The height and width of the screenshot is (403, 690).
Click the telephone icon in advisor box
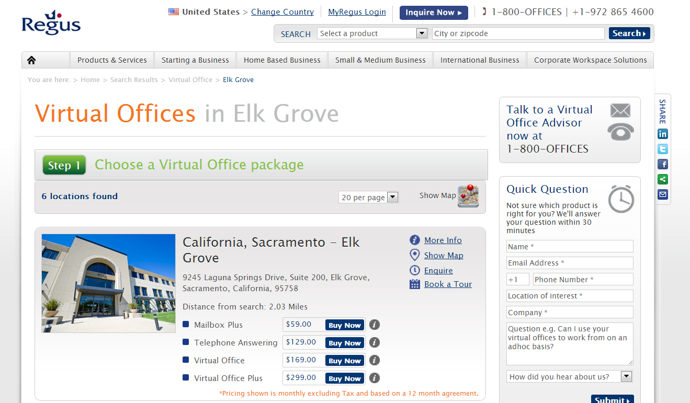(x=620, y=132)
